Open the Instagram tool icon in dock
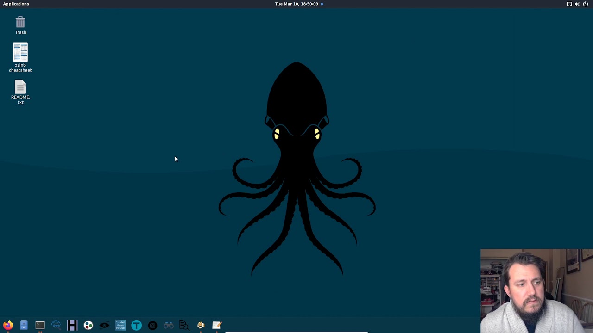 152,325
